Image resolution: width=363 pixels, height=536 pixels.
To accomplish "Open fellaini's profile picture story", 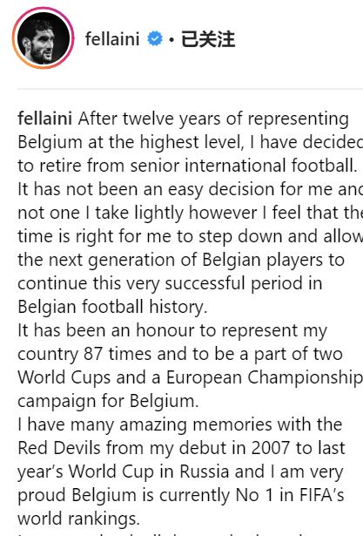I will [x=43, y=38].
